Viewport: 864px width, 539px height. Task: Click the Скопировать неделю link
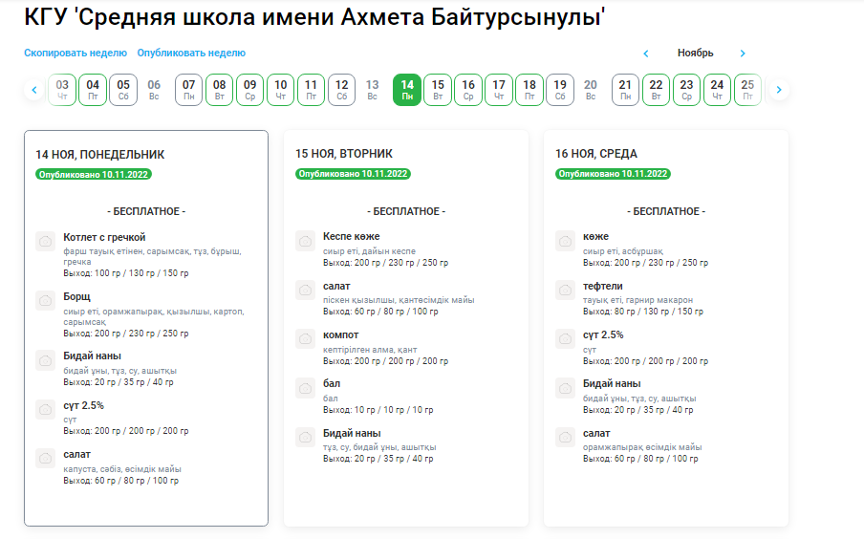click(76, 54)
